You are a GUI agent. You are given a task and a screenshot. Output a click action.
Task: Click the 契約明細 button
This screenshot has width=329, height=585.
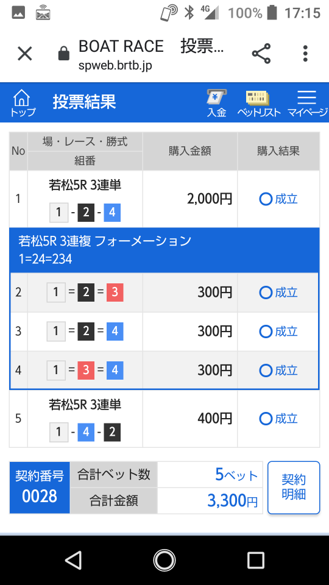[294, 487]
